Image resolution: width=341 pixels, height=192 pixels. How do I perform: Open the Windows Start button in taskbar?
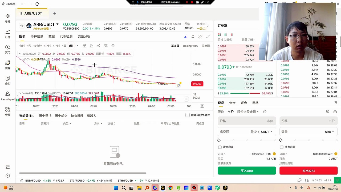[x=116, y=188]
